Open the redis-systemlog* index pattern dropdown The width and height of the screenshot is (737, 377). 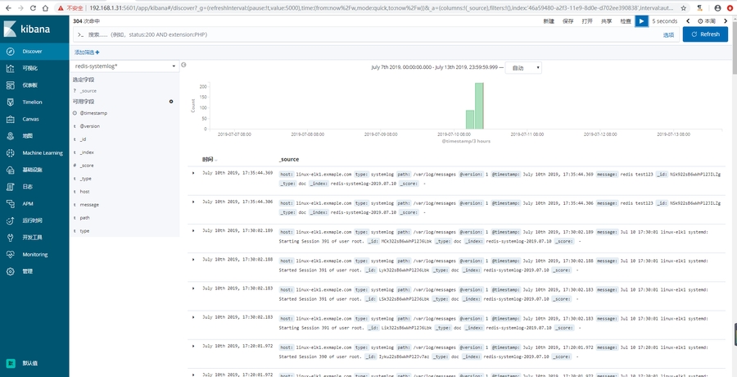click(126, 66)
